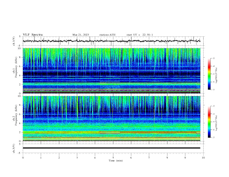229x177 pixels.
Task: Click the ch.1 voltage waveform trace
Action: tap(111, 41)
